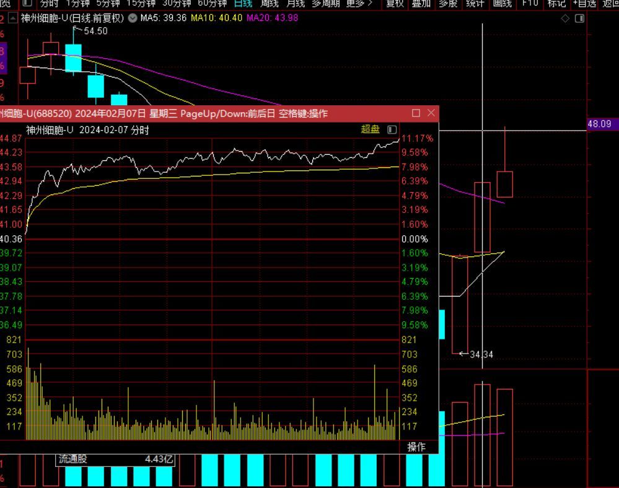This screenshot has width=619, height=488.
Task: Switch to the 日线 period tab
Action: click(243, 3)
